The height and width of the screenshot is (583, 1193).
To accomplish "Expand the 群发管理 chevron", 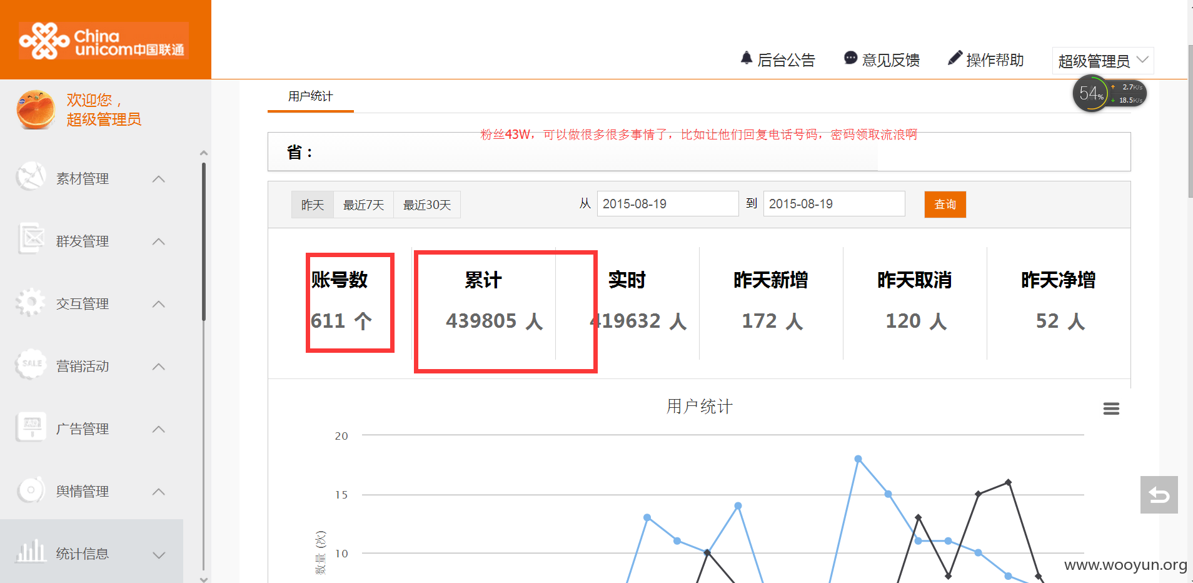I will click(x=159, y=241).
